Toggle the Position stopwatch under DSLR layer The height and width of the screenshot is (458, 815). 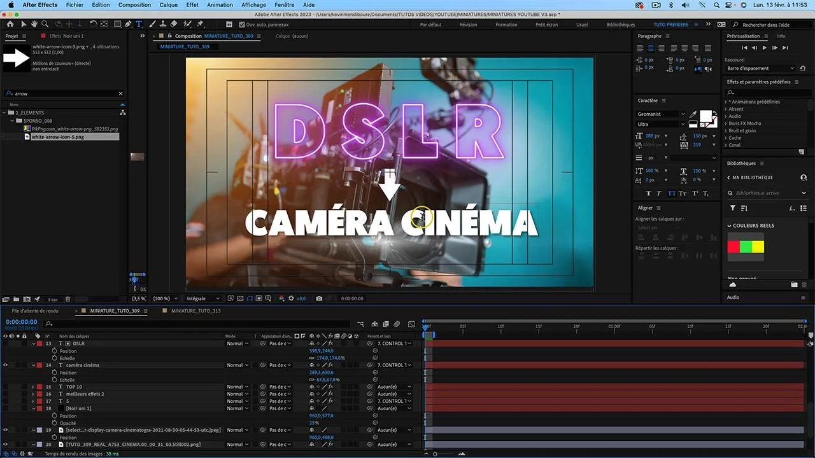click(x=55, y=351)
